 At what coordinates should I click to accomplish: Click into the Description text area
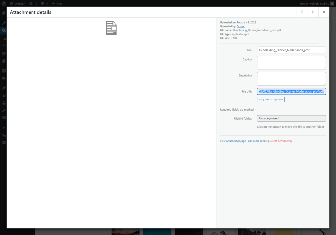pyautogui.click(x=291, y=79)
